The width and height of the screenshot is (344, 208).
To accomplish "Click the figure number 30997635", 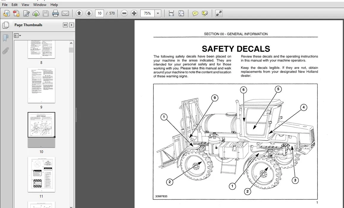I will pos(161,196).
